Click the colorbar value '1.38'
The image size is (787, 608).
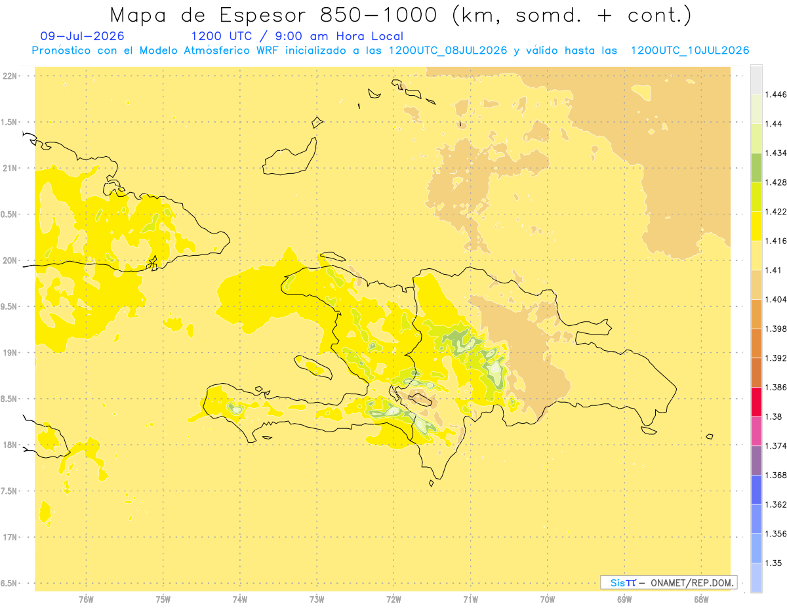[x=773, y=416]
